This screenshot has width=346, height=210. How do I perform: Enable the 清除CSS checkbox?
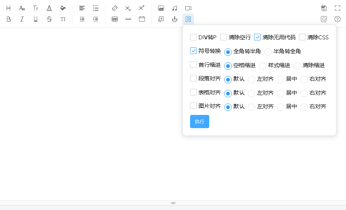tap(302, 37)
